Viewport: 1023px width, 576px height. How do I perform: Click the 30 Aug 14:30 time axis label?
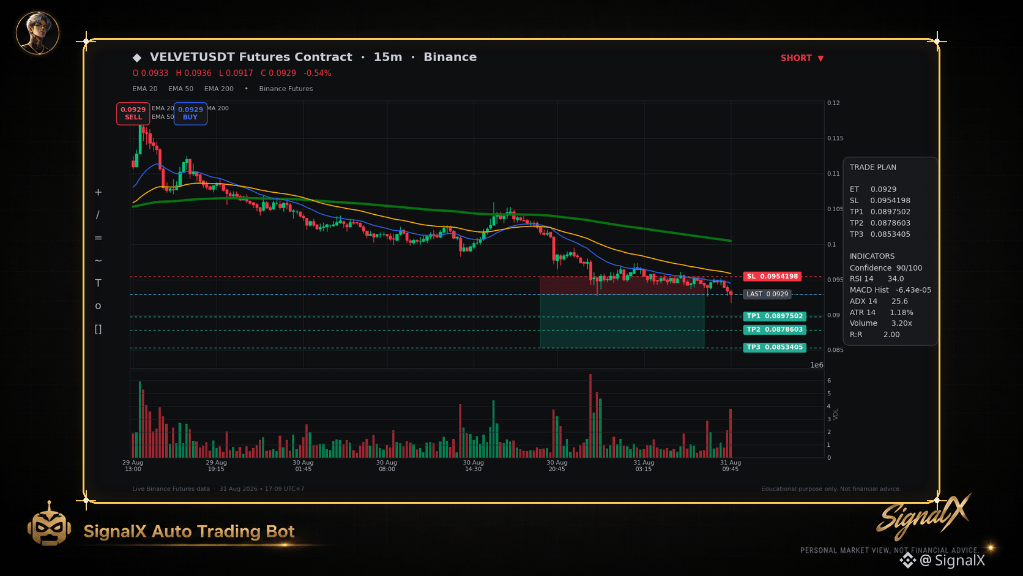pos(473,466)
